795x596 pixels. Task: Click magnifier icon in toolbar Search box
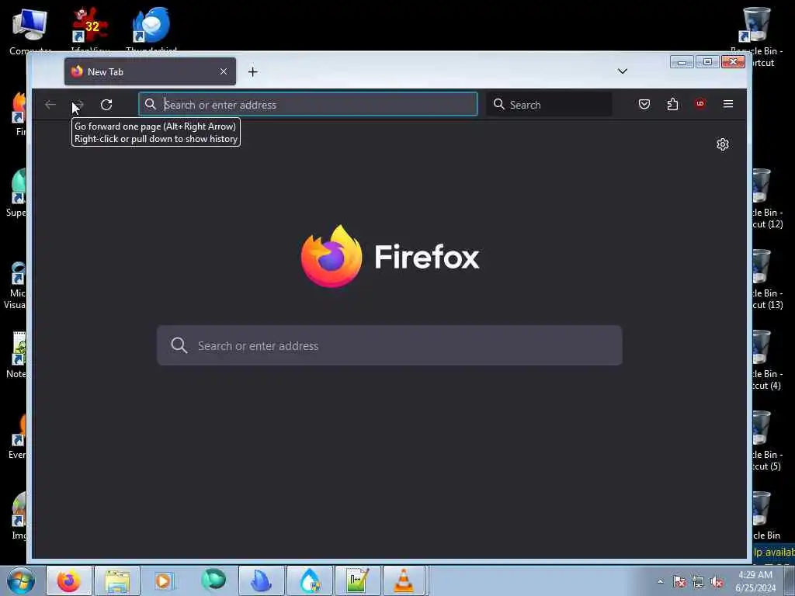pyautogui.click(x=499, y=105)
